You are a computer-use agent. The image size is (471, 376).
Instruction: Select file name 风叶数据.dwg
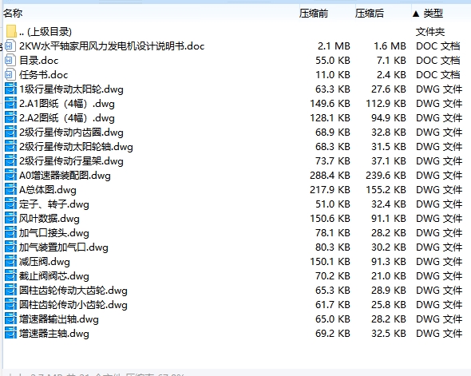(49, 219)
